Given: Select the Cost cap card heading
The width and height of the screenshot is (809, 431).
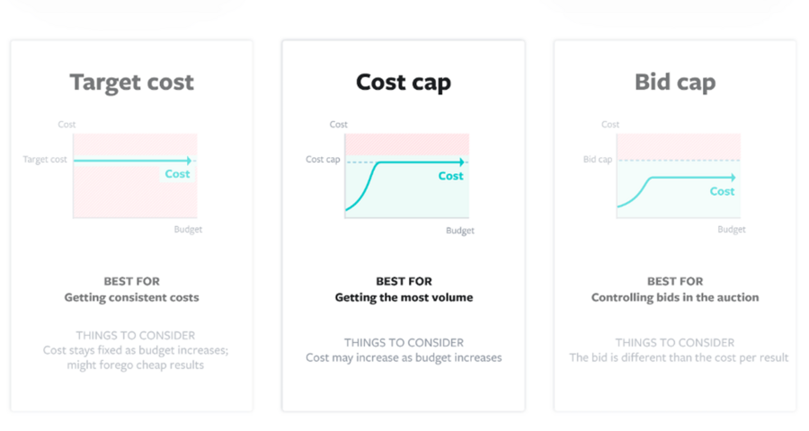Looking at the screenshot, I should 404,82.
